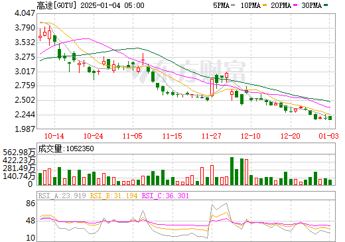Click the RSI axis value 10
Viewport: 345px width, 242px height.
(31, 238)
